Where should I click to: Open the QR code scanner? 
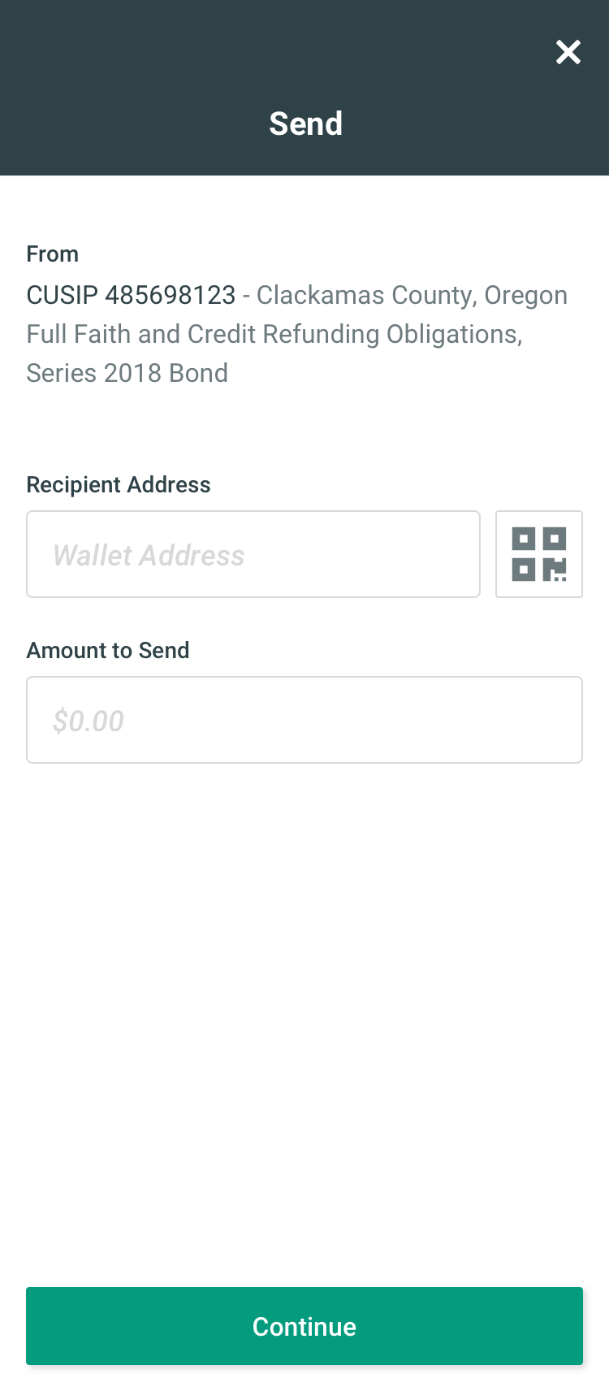click(x=539, y=554)
